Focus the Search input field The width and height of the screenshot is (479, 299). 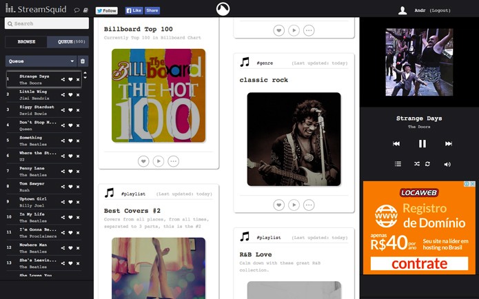[47, 23]
